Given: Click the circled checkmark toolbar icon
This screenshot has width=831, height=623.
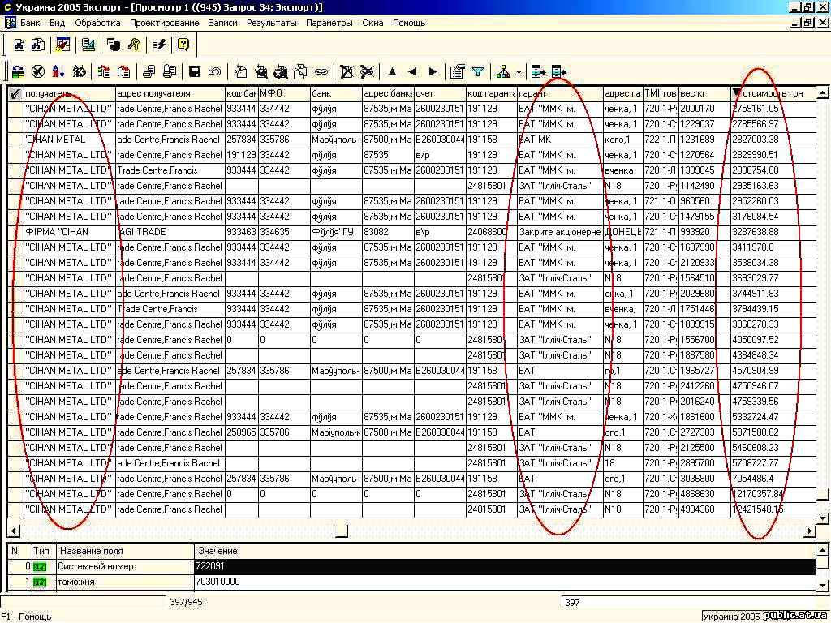Looking at the screenshot, I should (37, 71).
